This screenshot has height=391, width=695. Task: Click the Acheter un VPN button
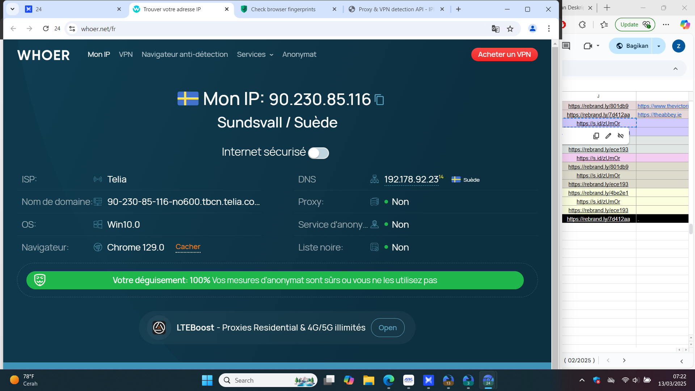[504, 55]
